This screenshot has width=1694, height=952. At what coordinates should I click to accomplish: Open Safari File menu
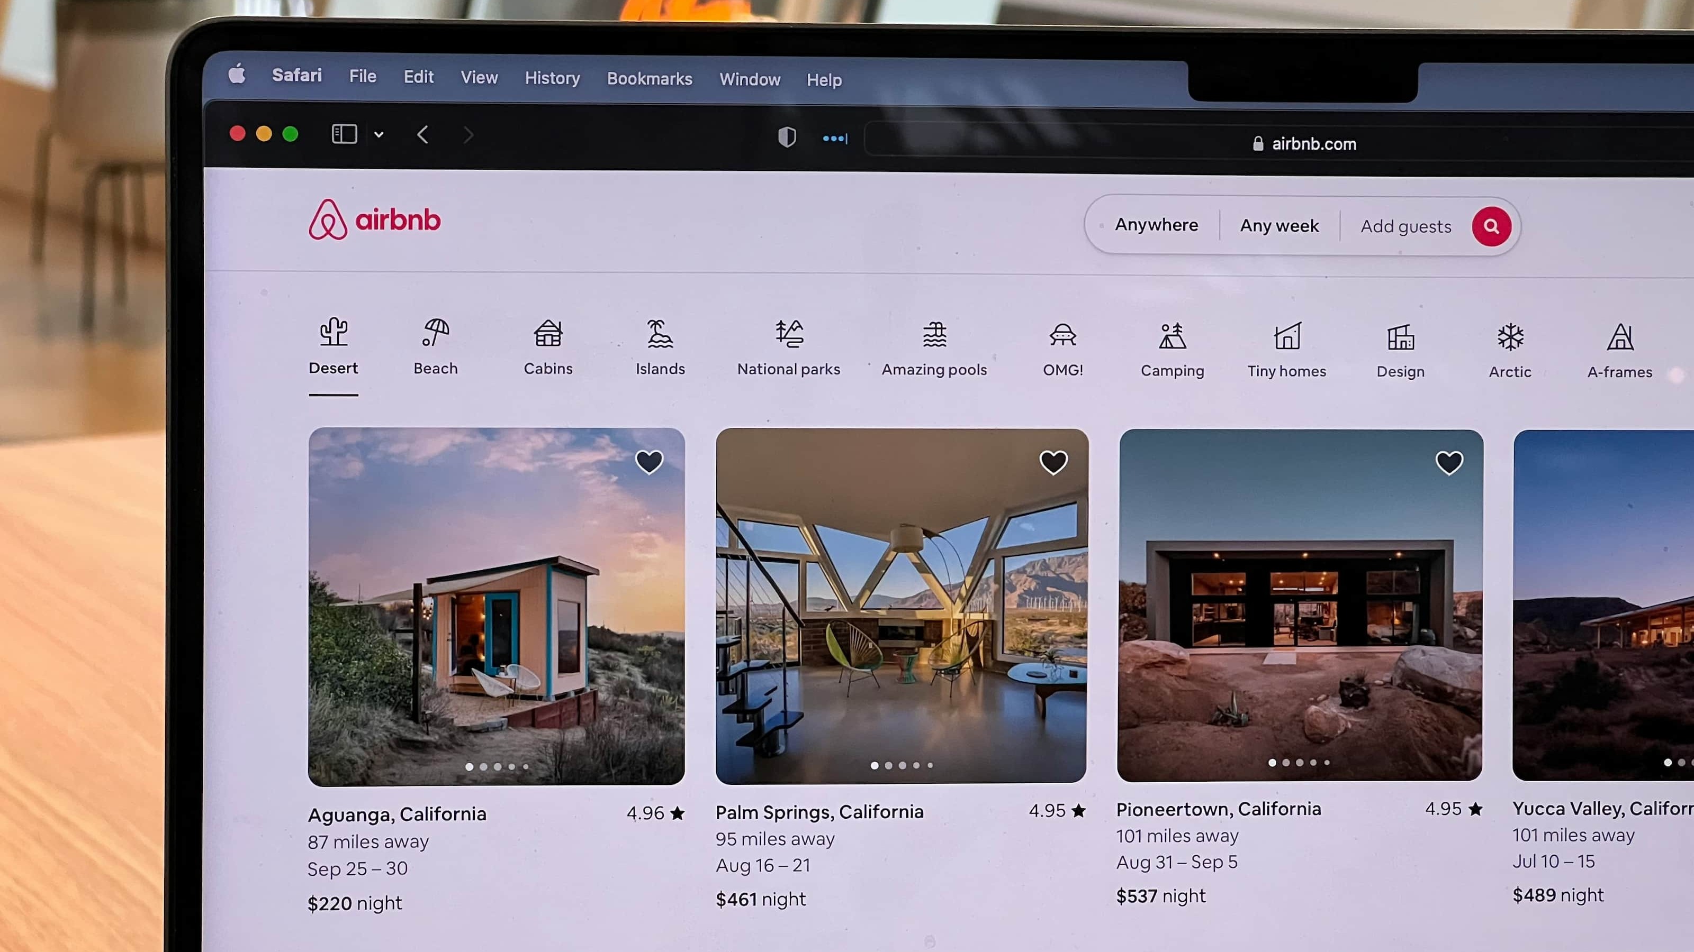point(362,78)
